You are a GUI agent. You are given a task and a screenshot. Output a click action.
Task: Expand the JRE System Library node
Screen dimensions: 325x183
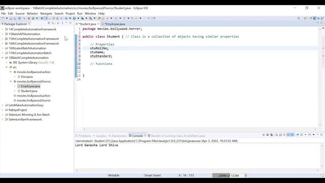click(x=7, y=63)
